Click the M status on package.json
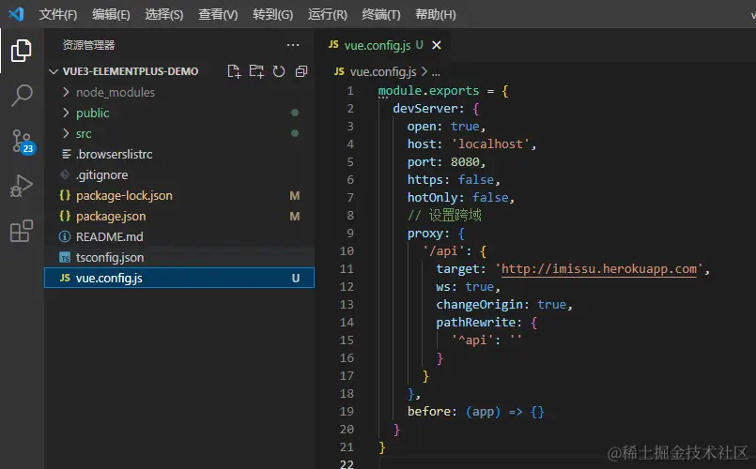Image resolution: width=756 pixels, height=469 pixels. (x=295, y=216)
